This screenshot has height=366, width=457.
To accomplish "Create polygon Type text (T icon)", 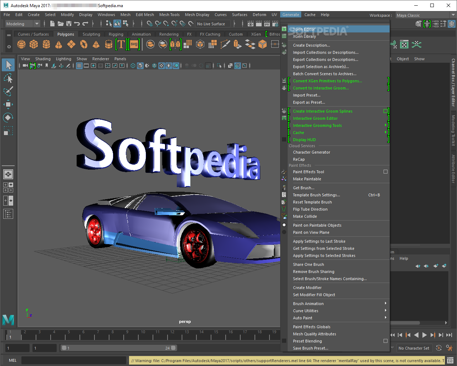I will (121, 45).
